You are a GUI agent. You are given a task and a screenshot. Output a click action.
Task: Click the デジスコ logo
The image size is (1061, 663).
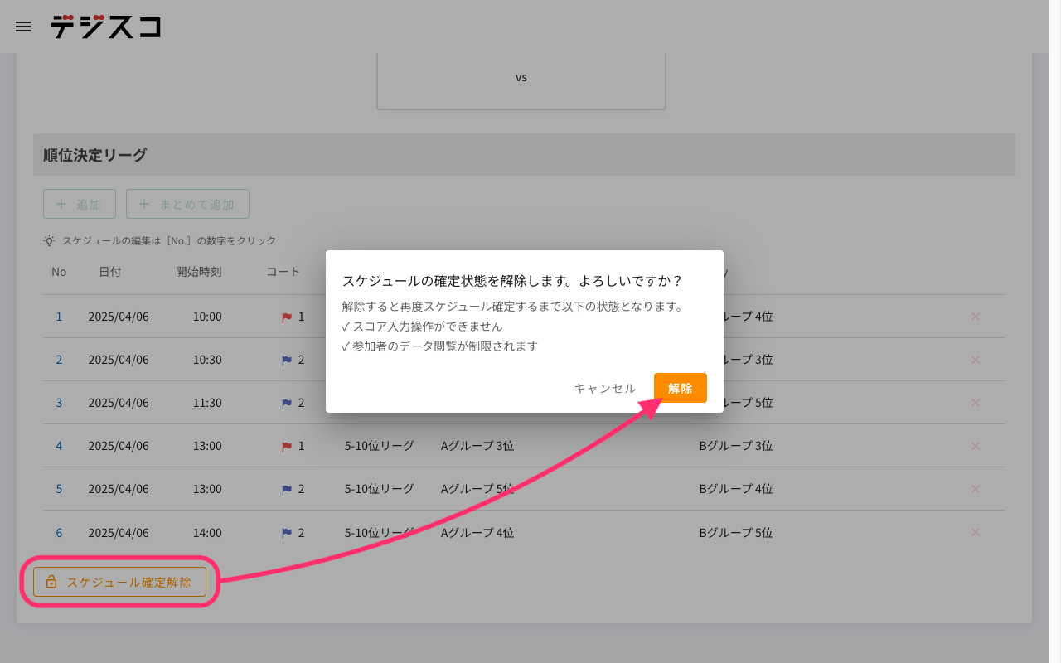tap(105, 27)
